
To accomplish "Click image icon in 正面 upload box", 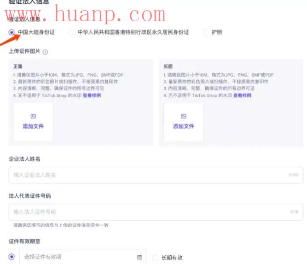I will pyautogui.click(x=33, y=116).
